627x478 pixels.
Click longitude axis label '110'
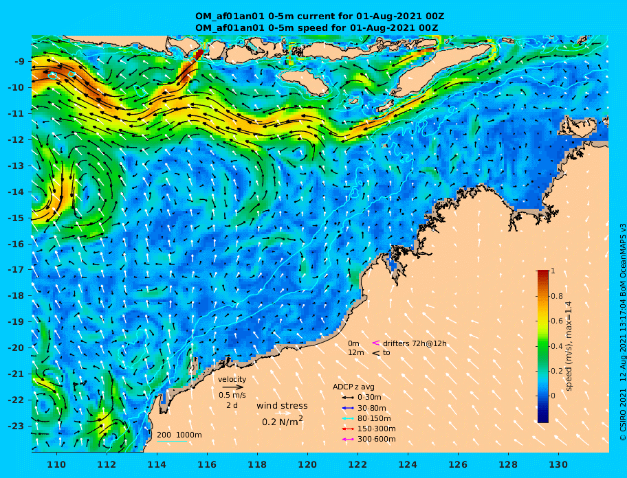(56, 464)
